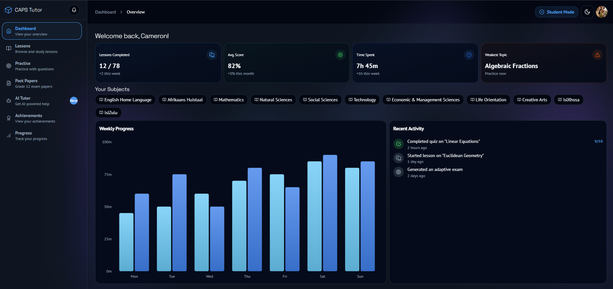
Task: Click the Avg. Score target icon
Action: (340, 55)
